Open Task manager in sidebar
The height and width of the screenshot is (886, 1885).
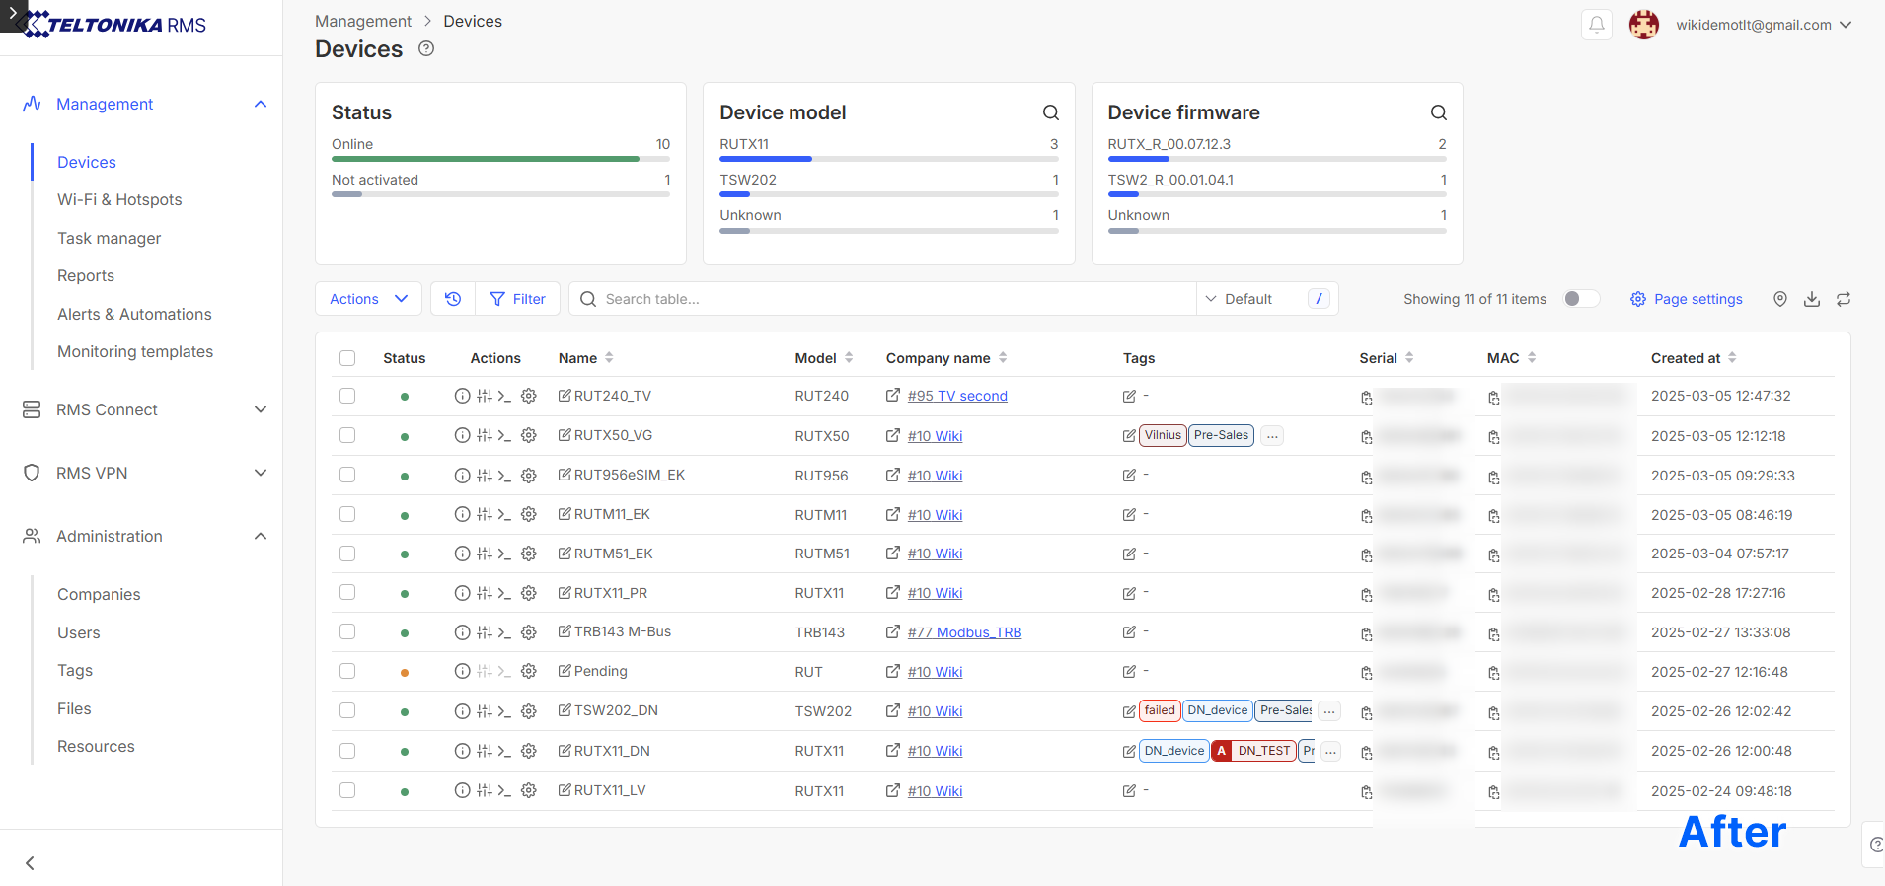109,238
